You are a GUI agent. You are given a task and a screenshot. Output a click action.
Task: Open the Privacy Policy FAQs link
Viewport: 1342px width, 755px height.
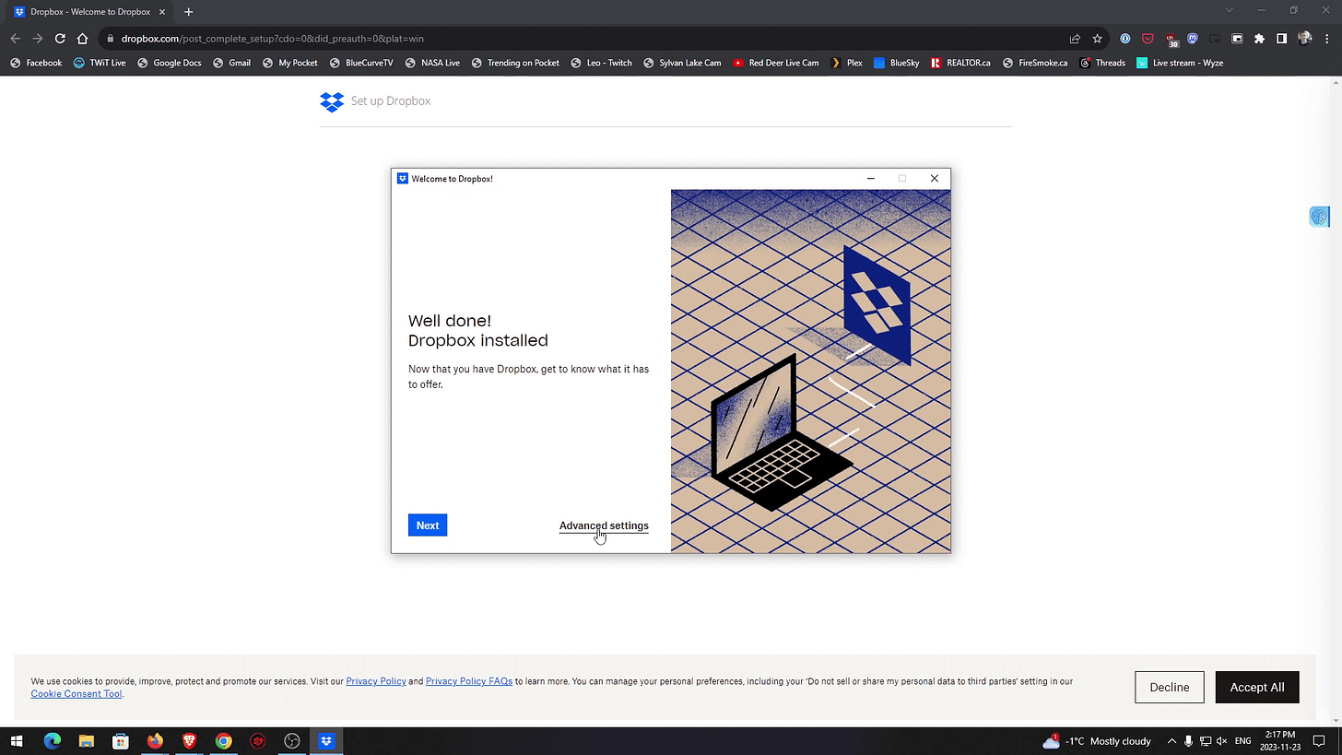point(469,681)
